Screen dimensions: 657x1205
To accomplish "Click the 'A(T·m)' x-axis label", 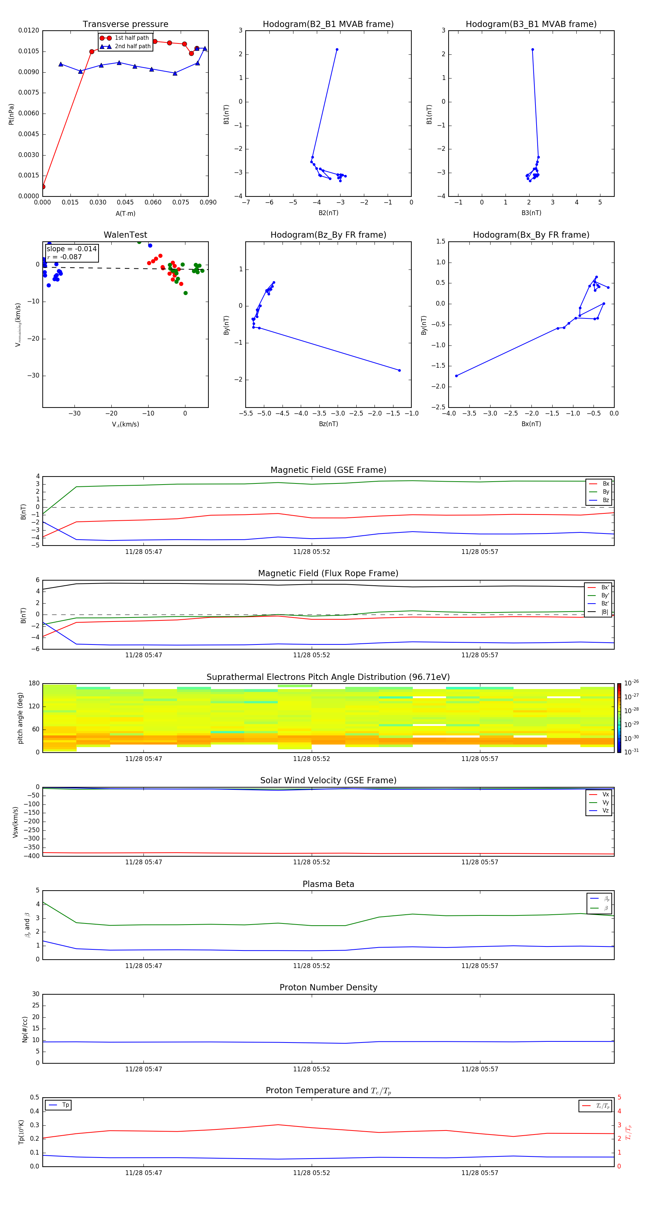I will point(125,213).
